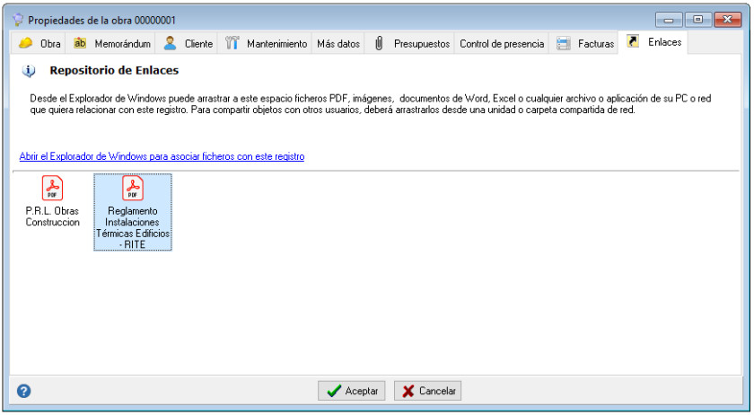This screenshot has width=754, height=415.
Task: Open the Facturas tab
Action: [595, 43]
